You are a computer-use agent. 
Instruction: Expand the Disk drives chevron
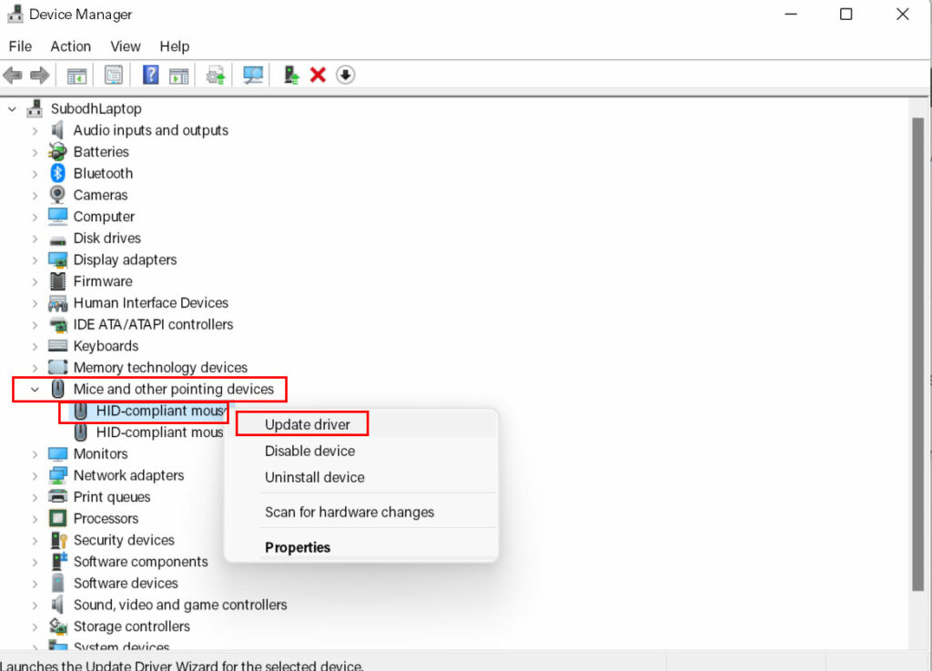point(35,239)
